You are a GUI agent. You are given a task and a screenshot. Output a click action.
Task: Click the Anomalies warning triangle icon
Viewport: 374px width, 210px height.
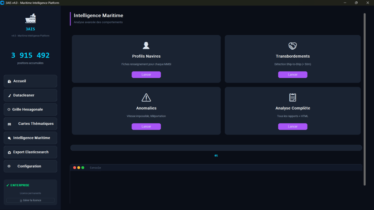point(146,97)
